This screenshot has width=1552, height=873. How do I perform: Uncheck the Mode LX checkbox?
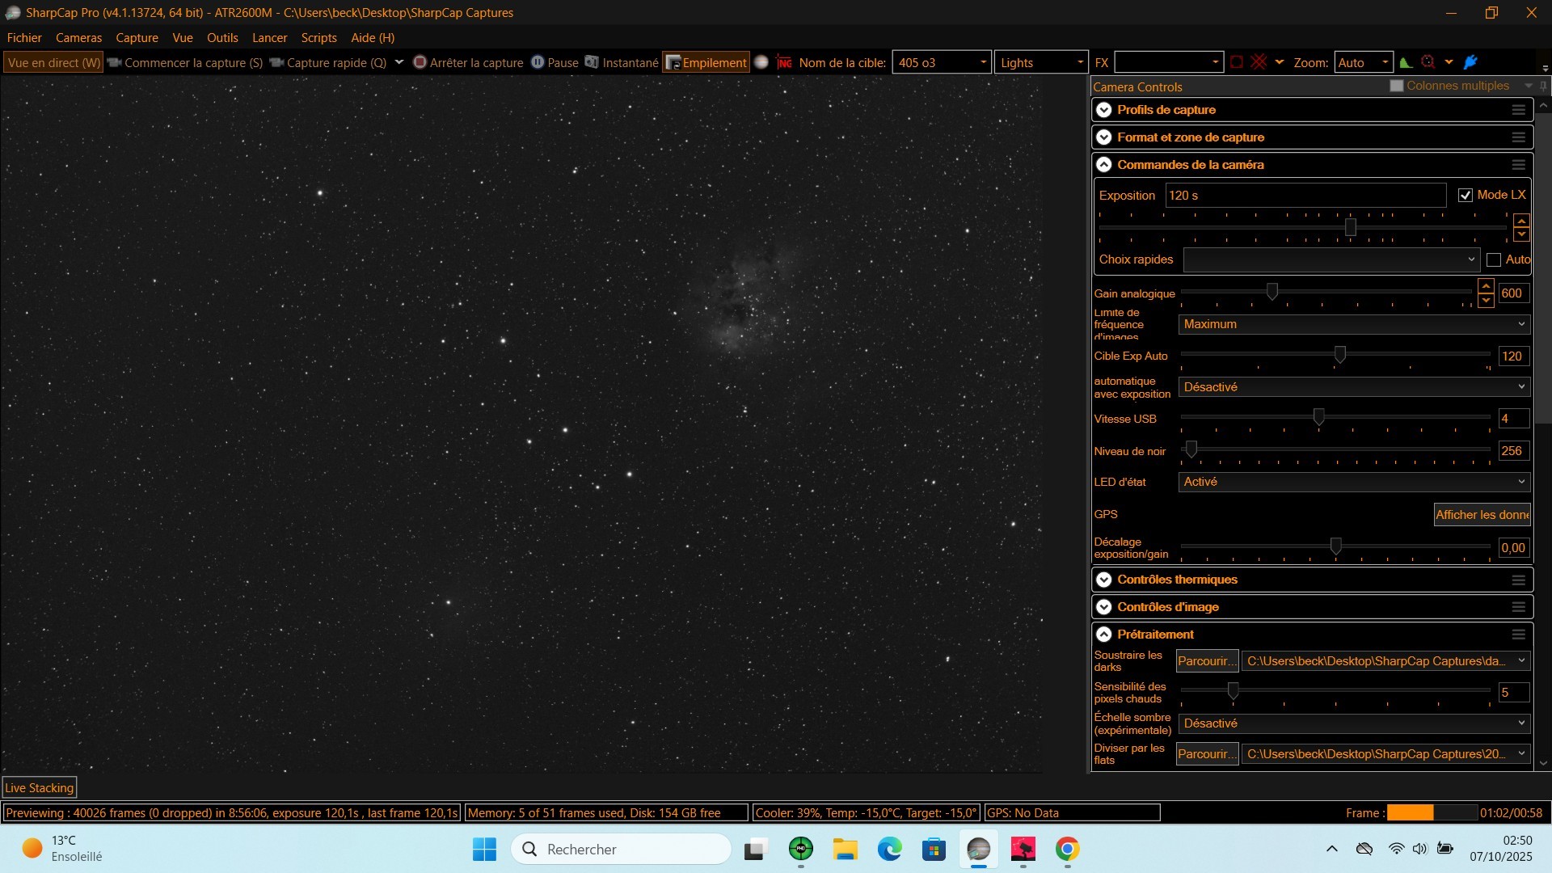[1465, 195]
